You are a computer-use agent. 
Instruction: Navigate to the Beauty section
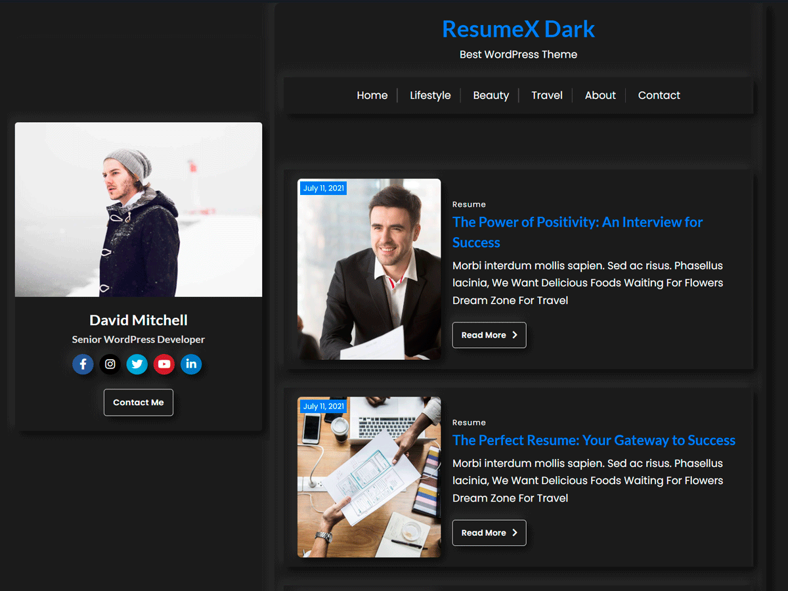click(491, 95)
